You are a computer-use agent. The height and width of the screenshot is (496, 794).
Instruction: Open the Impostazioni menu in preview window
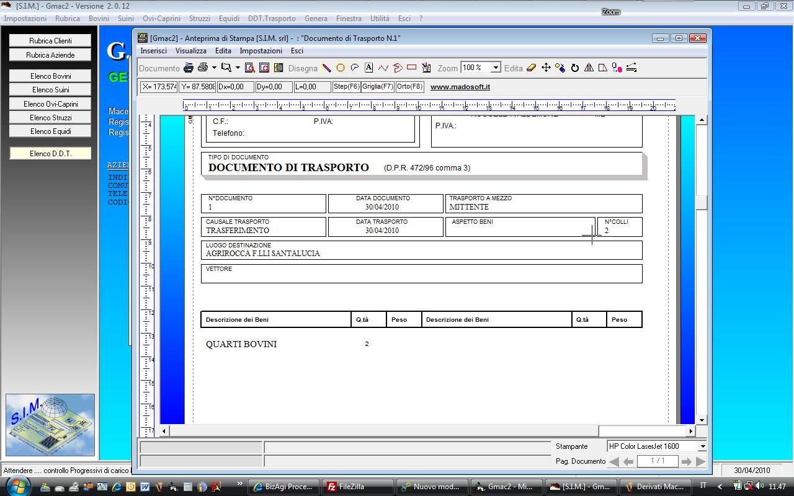tap(261, 51)
